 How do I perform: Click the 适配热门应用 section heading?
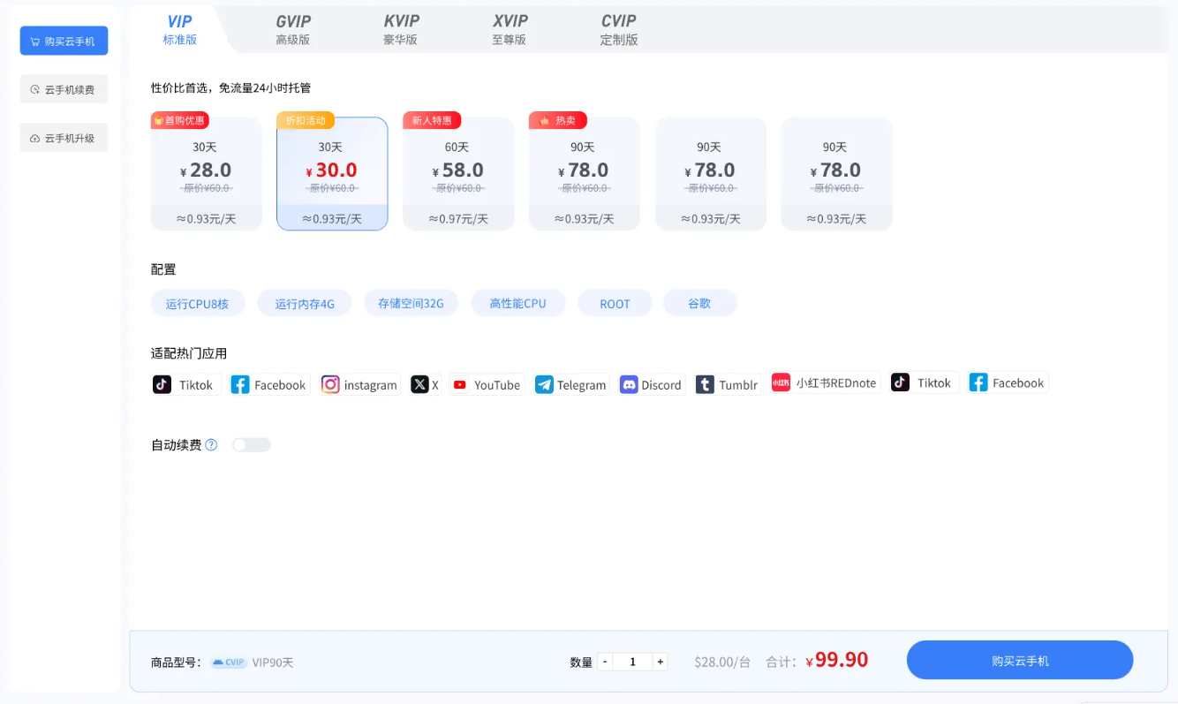189,353
